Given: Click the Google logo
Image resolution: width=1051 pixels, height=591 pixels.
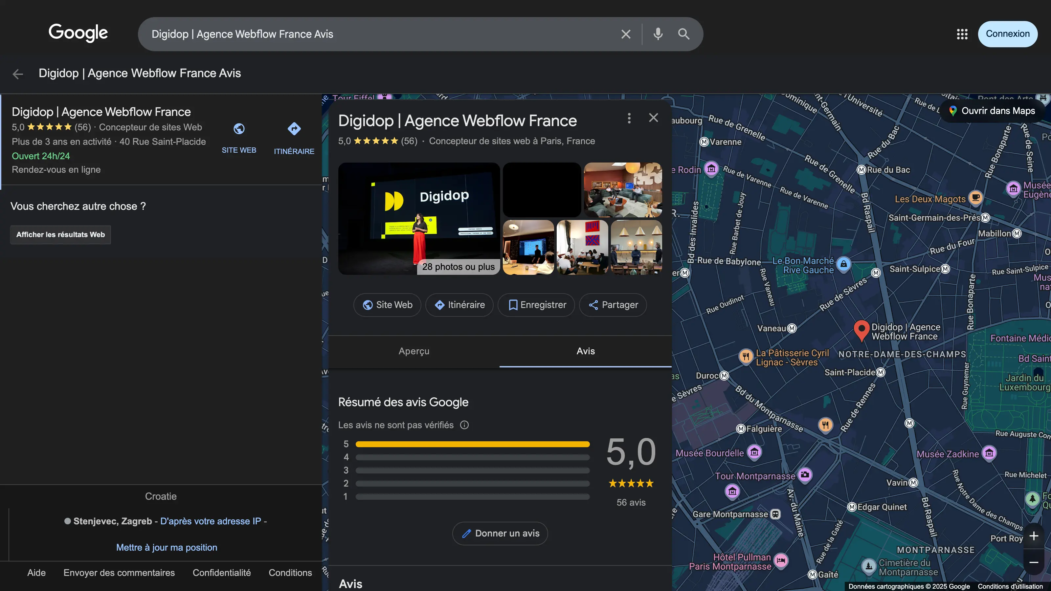Looking at the screenshot, I should tap(78, 33).
